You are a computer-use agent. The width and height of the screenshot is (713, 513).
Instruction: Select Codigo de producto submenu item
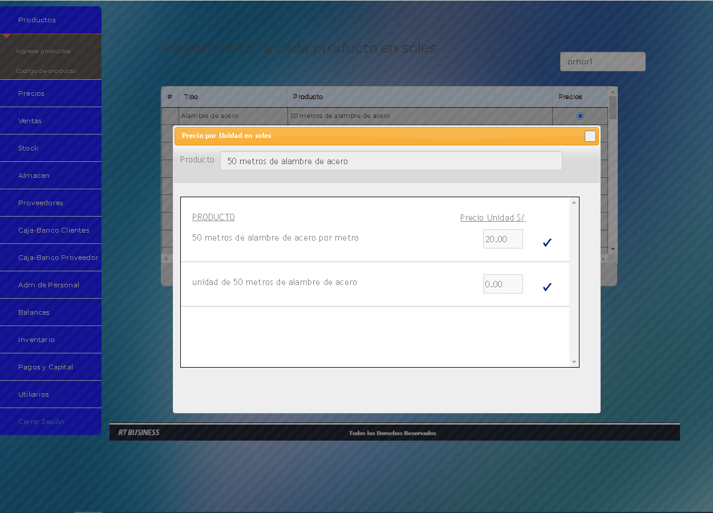pos(46,71)
